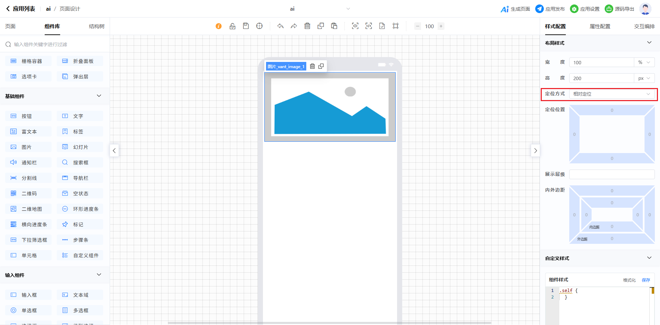Open the 定位方式 positioning dropdown
This screenshot has height=325, width=660.
(612, 94)
